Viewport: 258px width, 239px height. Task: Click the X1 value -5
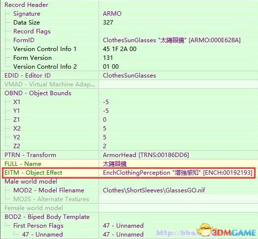tap(106, 102)
